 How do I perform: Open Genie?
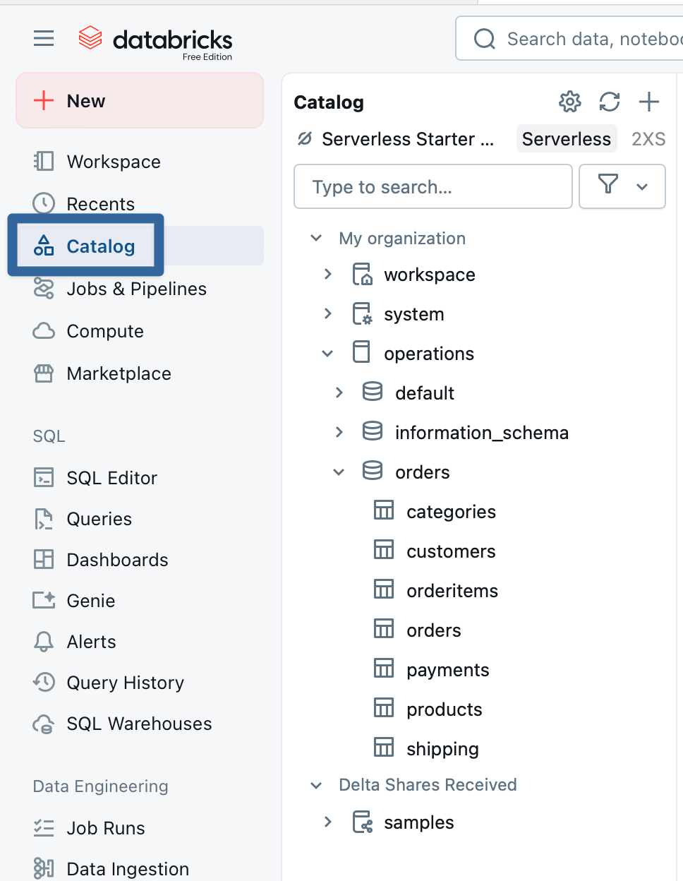(x=91, y=601)
